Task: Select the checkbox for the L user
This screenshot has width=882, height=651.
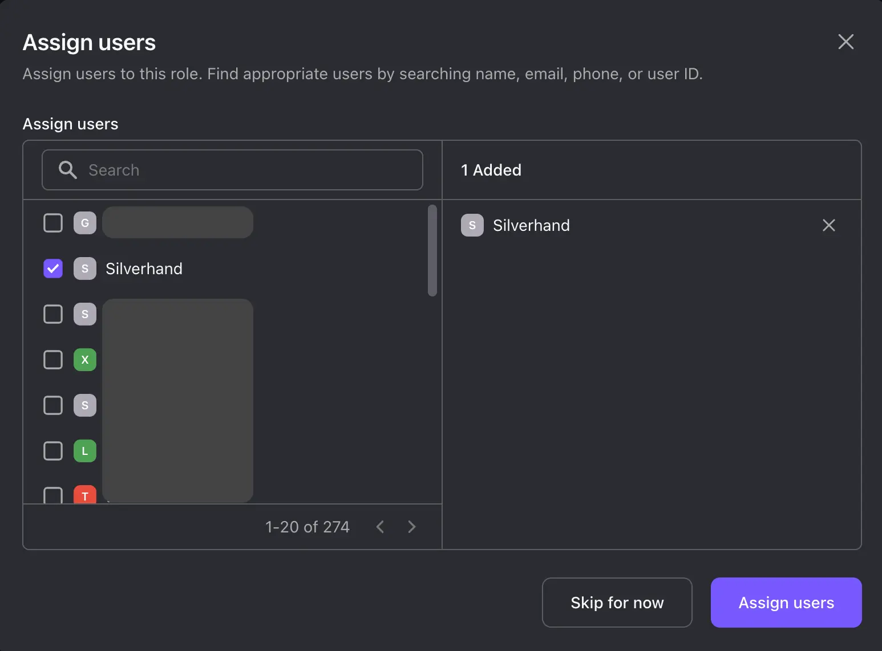Action: coord(53,451)
